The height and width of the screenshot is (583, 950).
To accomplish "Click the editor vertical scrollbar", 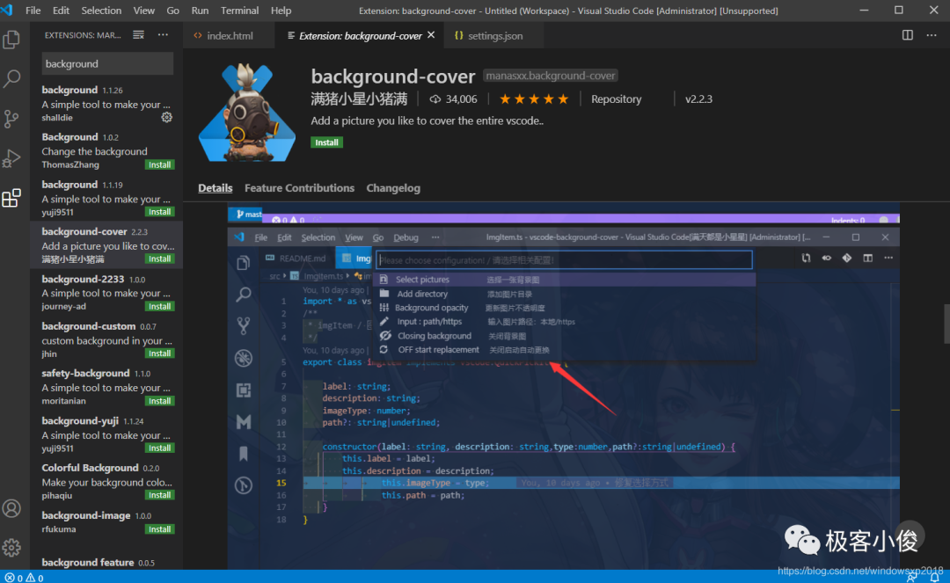I will pos(946,324).
